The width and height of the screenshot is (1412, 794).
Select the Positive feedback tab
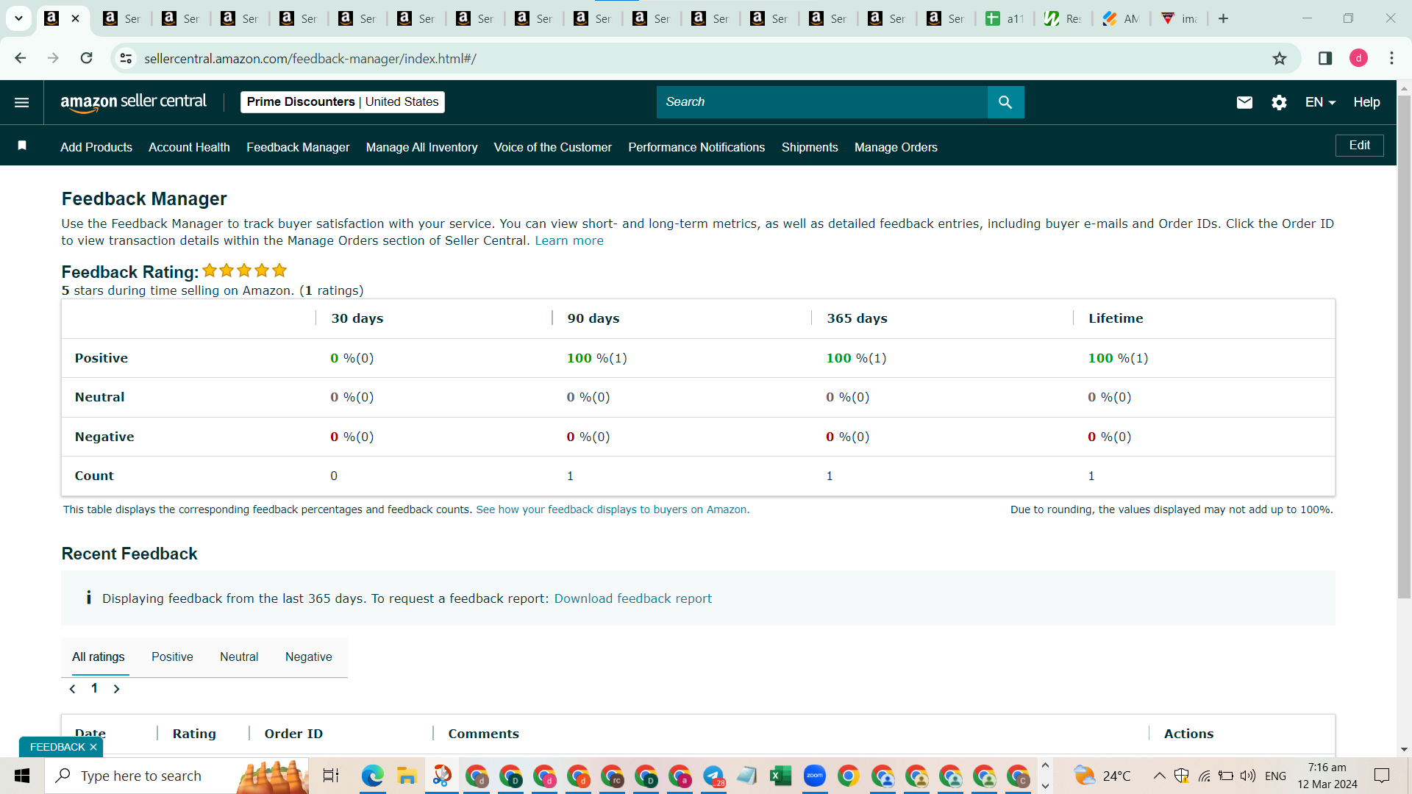[172, 657]
